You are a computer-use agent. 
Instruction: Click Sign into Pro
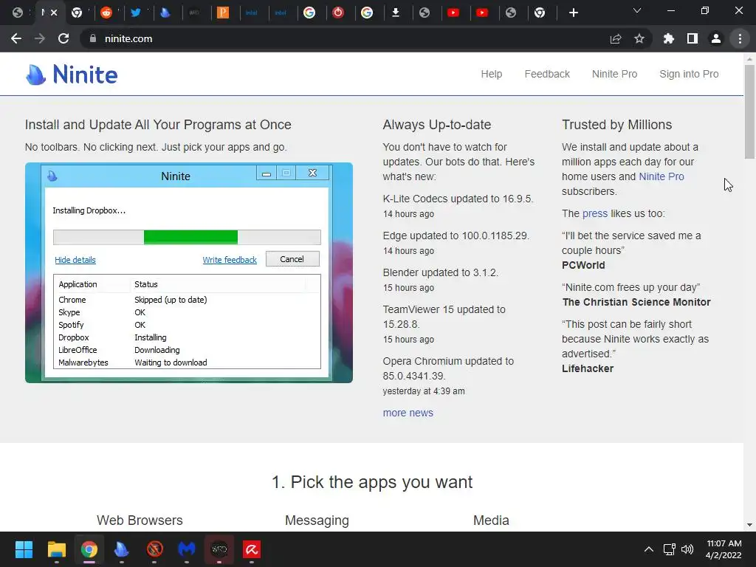tap(689, 74)
